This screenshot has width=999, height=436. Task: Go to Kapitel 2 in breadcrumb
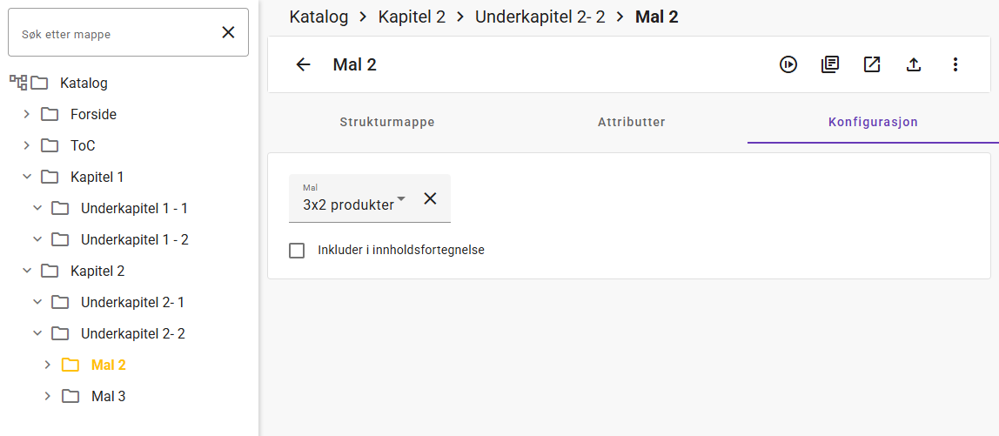click(412, 17)
